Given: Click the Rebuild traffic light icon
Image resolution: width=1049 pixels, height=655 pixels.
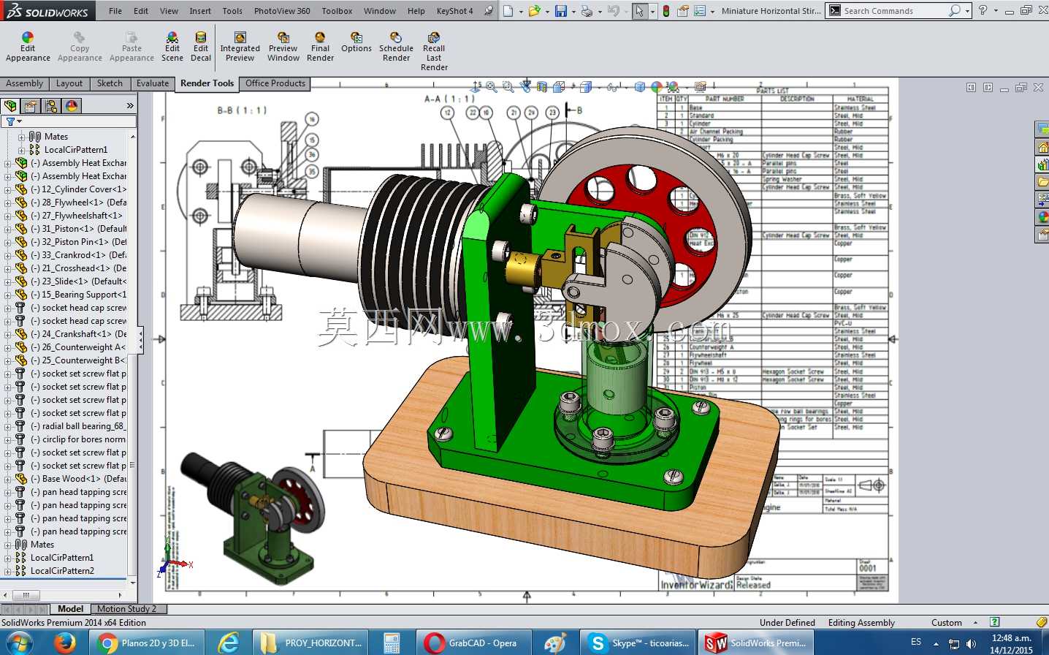Looking at the screenshot, I should click(666, 11).
